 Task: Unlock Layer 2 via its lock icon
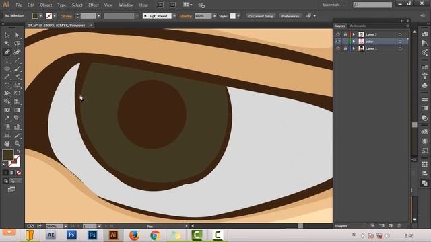[345, 34]
